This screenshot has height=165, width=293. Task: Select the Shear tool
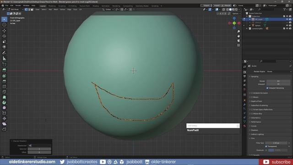click(x=4, y=124)
